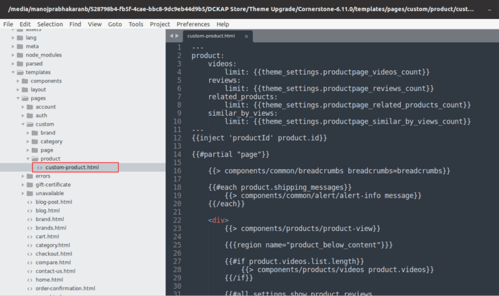499x296 pixels.
Task: Click the brand folder icon
Action: coord(35,133)
